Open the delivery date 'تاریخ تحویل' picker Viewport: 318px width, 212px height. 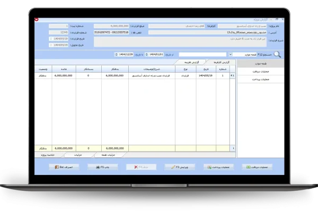coord(50,45)
